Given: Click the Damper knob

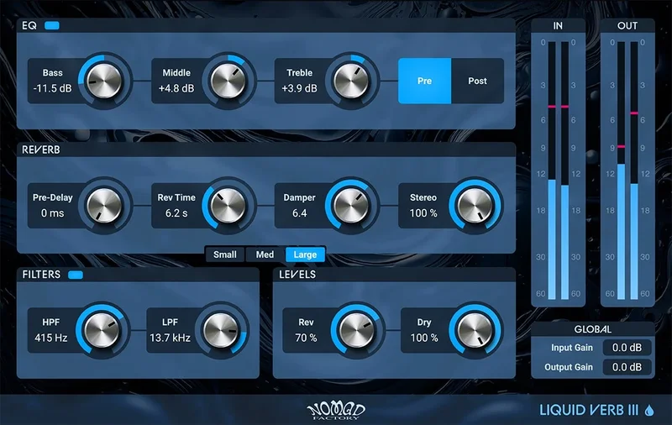Looking at the screenshot, I should click(351, 206).
